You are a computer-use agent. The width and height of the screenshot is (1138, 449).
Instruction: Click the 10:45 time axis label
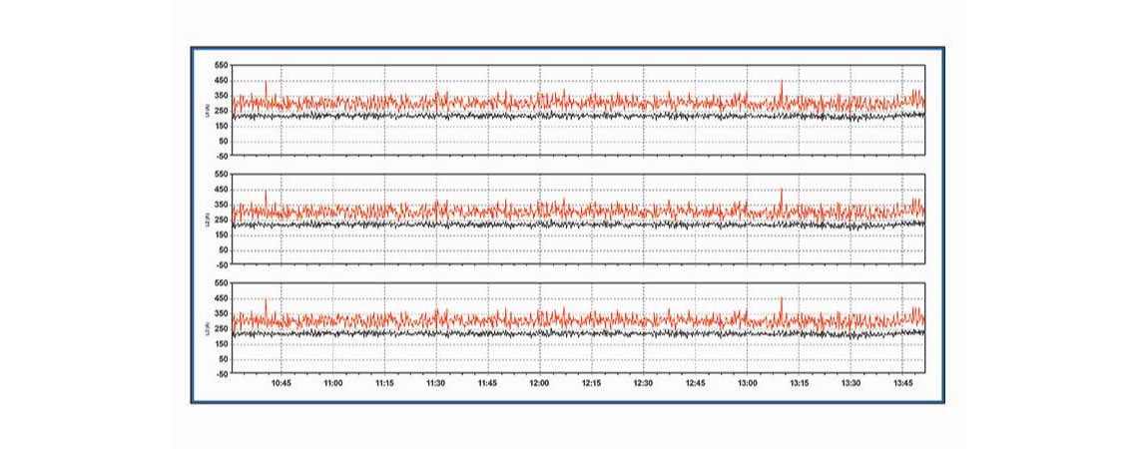282,382
